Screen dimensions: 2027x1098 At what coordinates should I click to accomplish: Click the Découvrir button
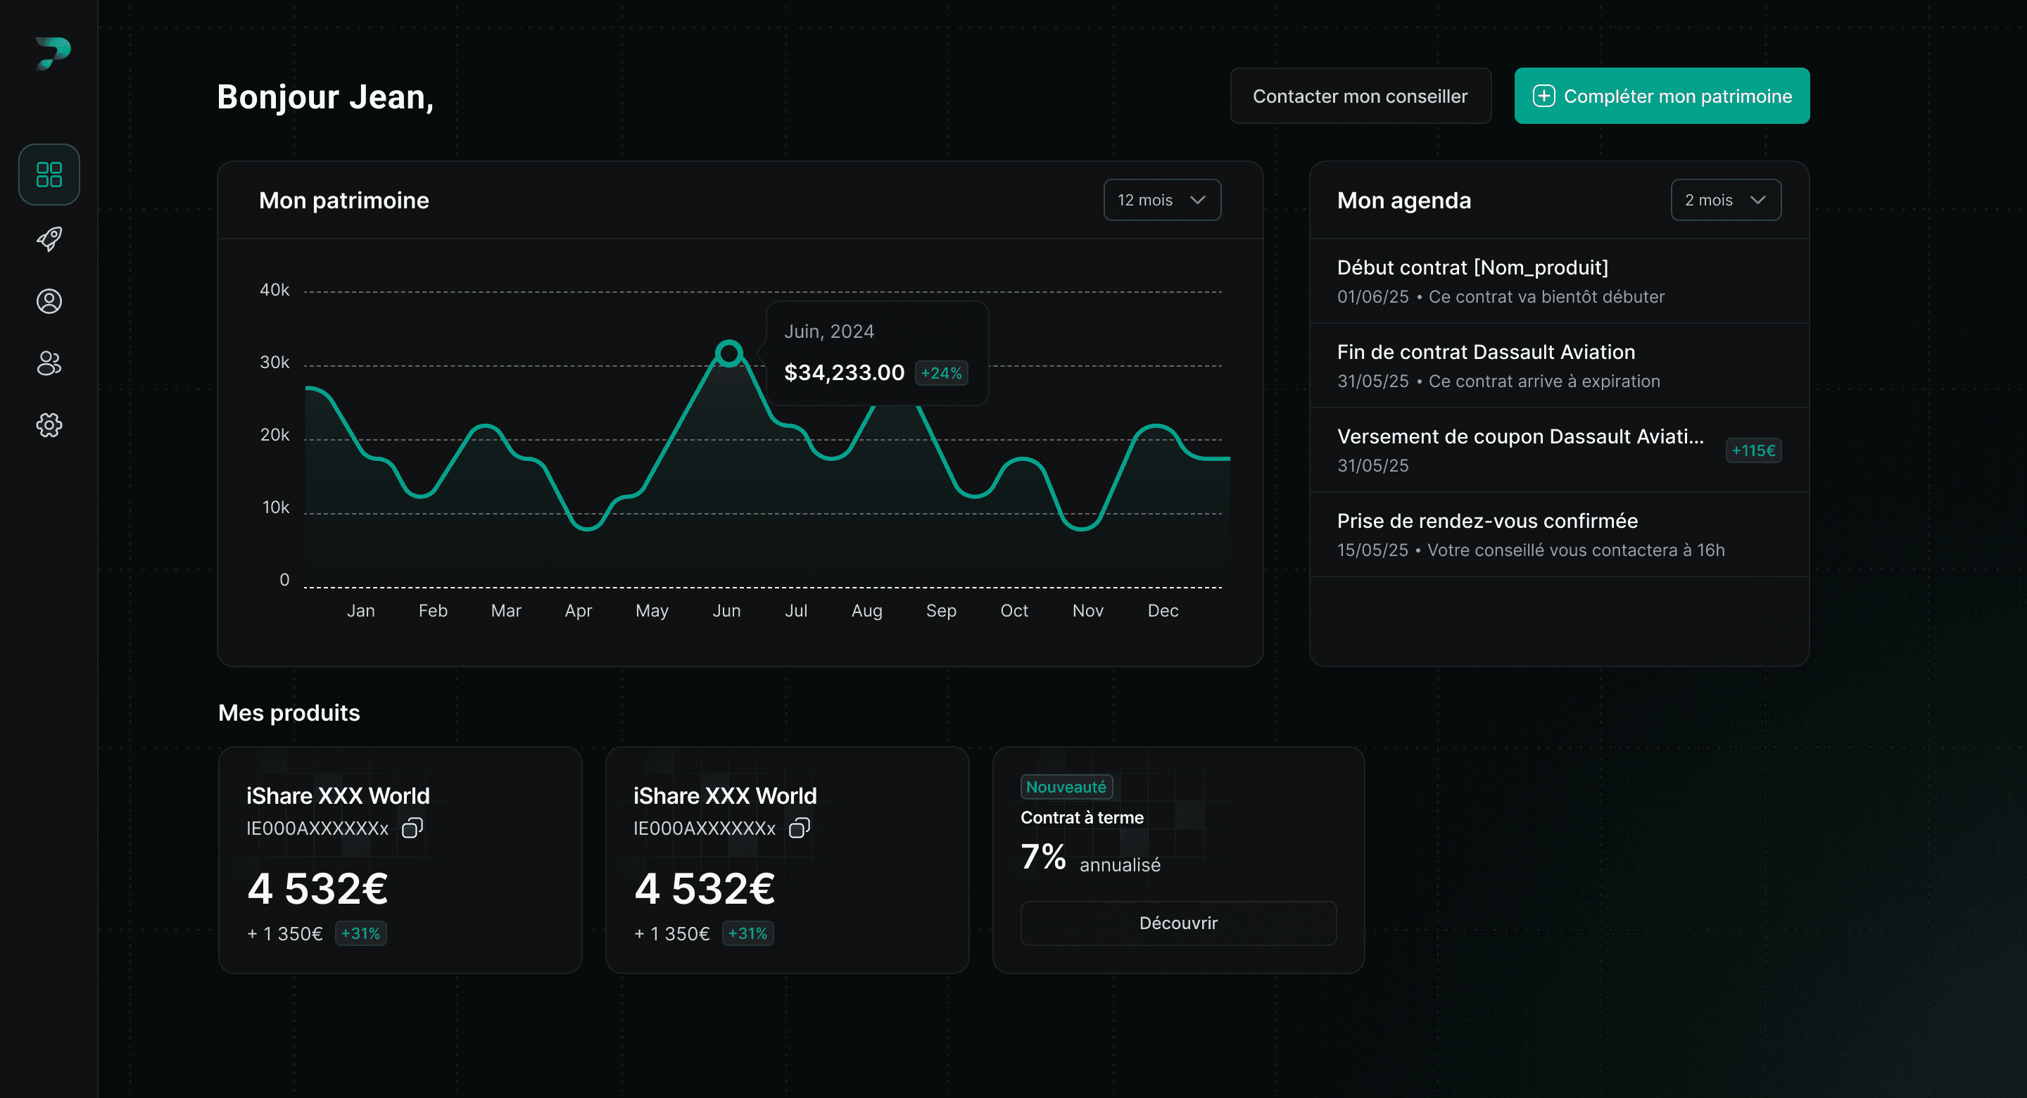pyautogui.click(x=1178, y=923)
